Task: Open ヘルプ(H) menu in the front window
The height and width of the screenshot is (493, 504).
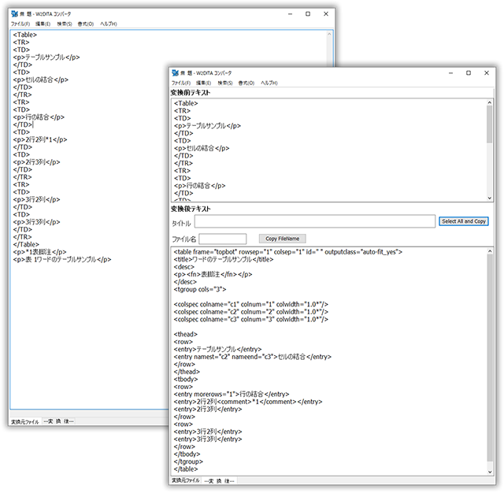Action: [269, 83]
